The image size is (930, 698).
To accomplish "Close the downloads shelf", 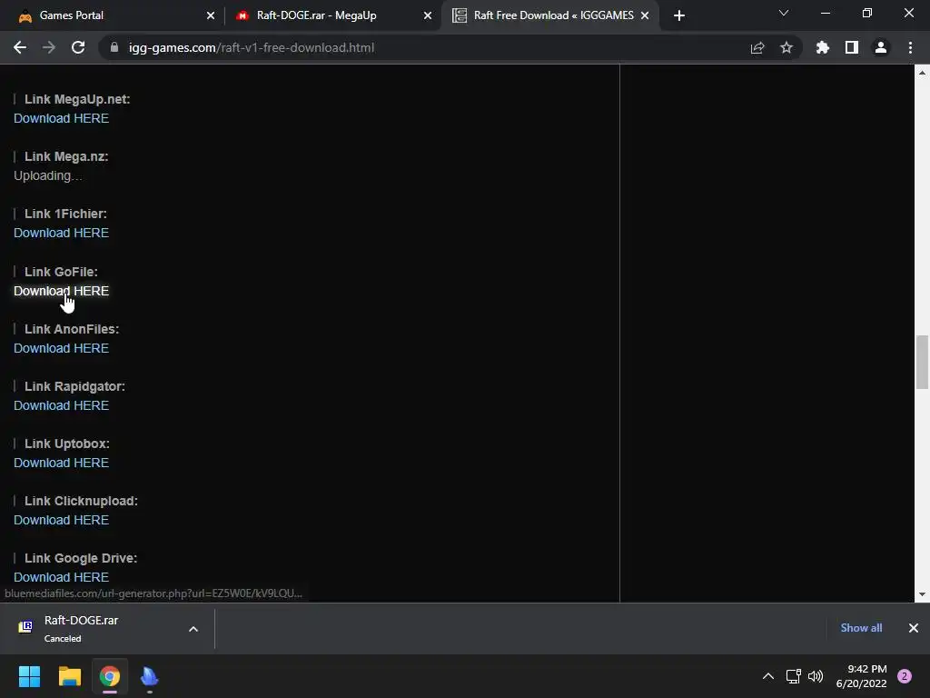I will pyautogui.click(x=914, y=628).
